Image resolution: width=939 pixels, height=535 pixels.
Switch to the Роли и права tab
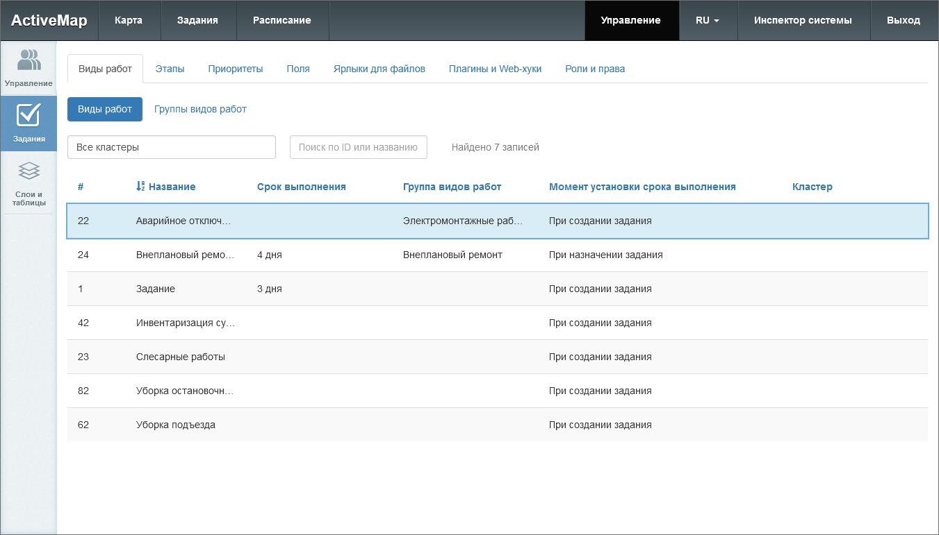click(x=595, y=69)
